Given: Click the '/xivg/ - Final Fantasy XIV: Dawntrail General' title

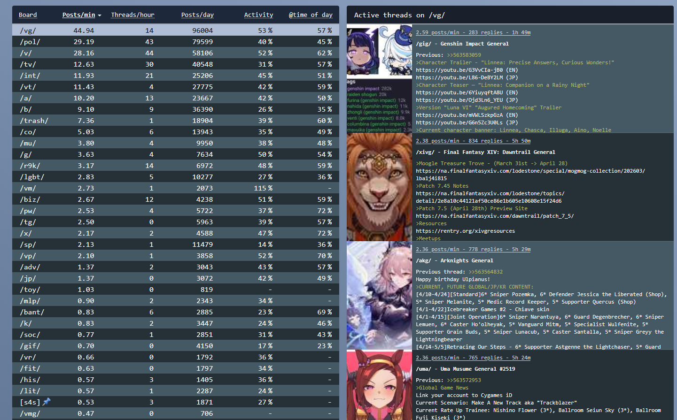Looking at the screenshot, I should 485,152.
